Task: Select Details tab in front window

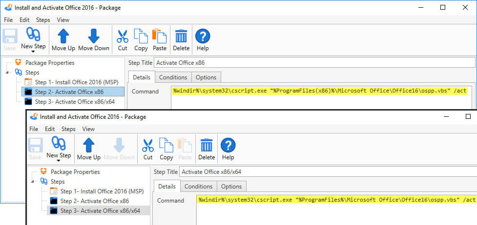Action: point(167,186)
